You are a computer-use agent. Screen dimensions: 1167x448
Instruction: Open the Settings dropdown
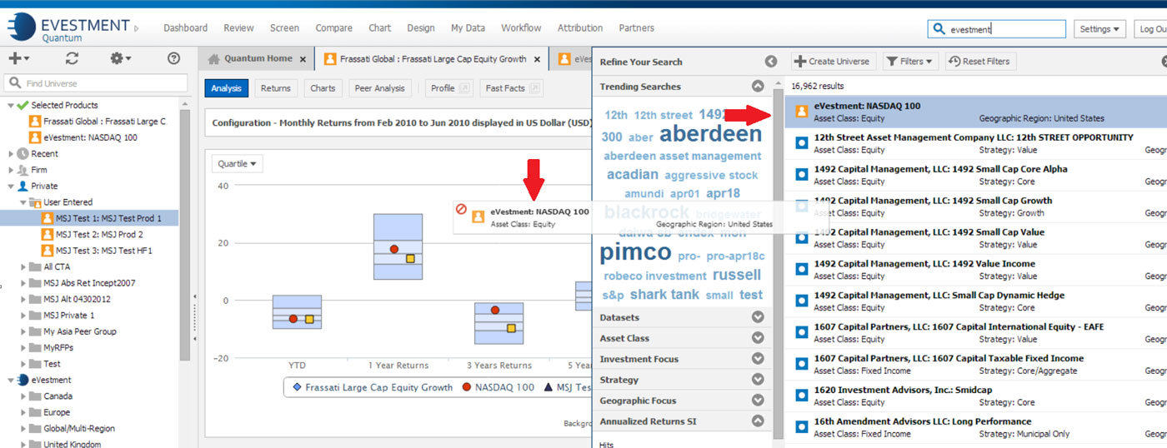tap(1100, 29)
